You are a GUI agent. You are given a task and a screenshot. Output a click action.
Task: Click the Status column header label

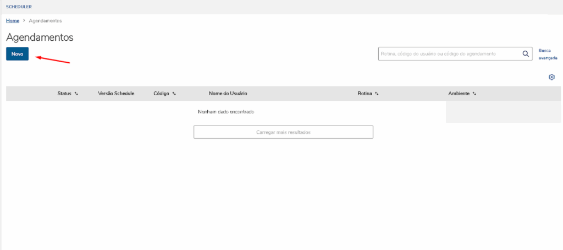[x=64, y=94]
